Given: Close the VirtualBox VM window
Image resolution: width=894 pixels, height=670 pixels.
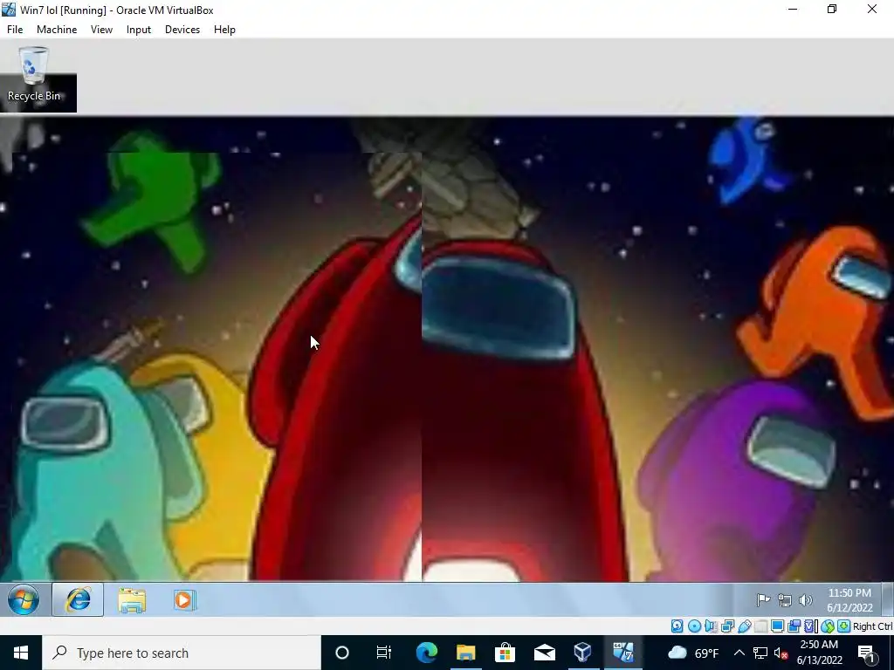Looking at the screenshot, I should point(872,10).
